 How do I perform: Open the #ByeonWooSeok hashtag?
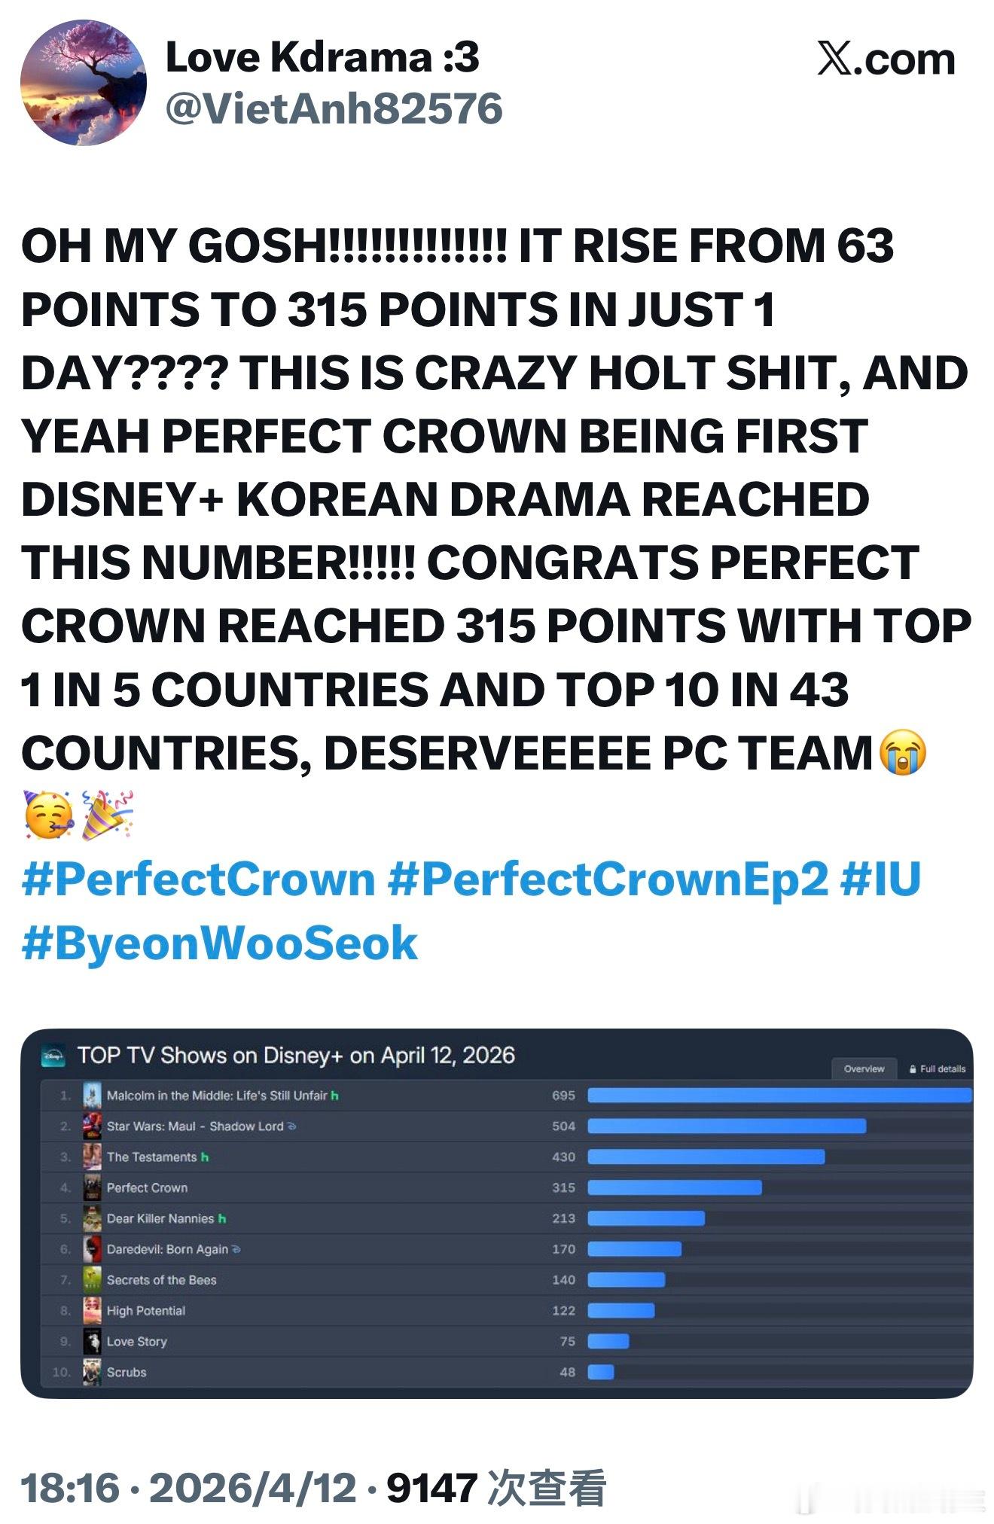click(220, 943)
